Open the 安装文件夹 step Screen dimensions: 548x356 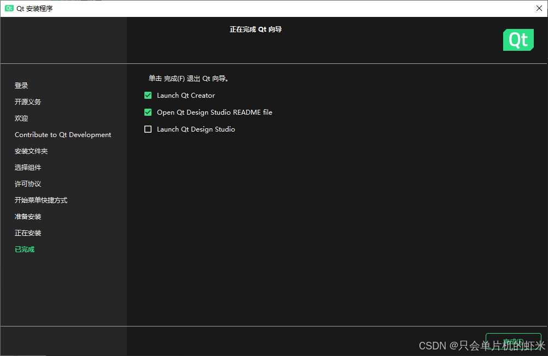pyautogui.click(x=31, y=151)
